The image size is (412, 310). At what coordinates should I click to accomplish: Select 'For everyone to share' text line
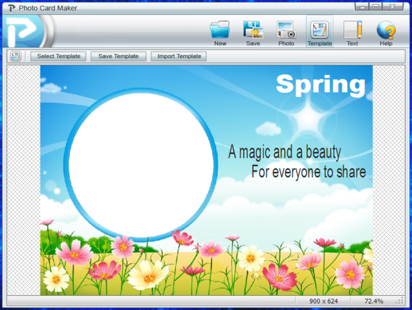(309, 172)
